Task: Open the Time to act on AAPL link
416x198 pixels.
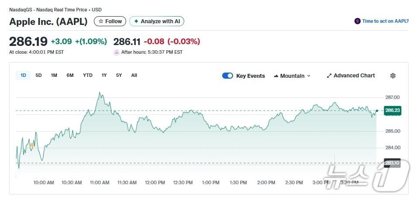Action: 385,21
